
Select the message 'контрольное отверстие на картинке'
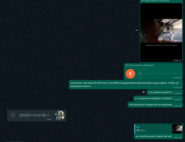(155, 105)
